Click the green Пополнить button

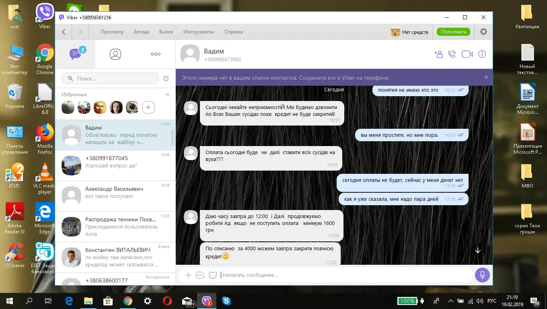pyautogui.click(x=453, y=32)
